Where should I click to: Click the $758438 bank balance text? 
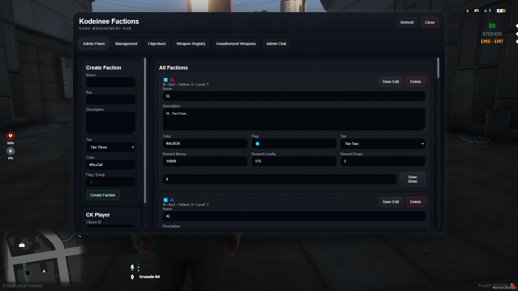coord(492,34)
